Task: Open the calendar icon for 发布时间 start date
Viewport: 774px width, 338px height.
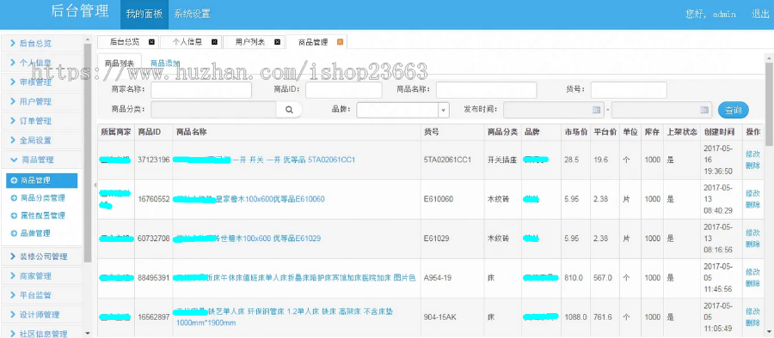Action: coord(596,110)
